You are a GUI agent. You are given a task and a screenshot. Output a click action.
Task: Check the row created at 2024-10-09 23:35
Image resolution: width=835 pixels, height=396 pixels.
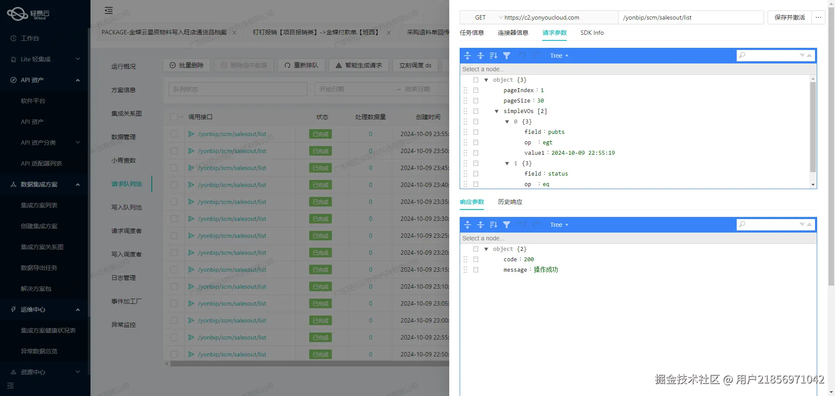click(x=174, y=202)
